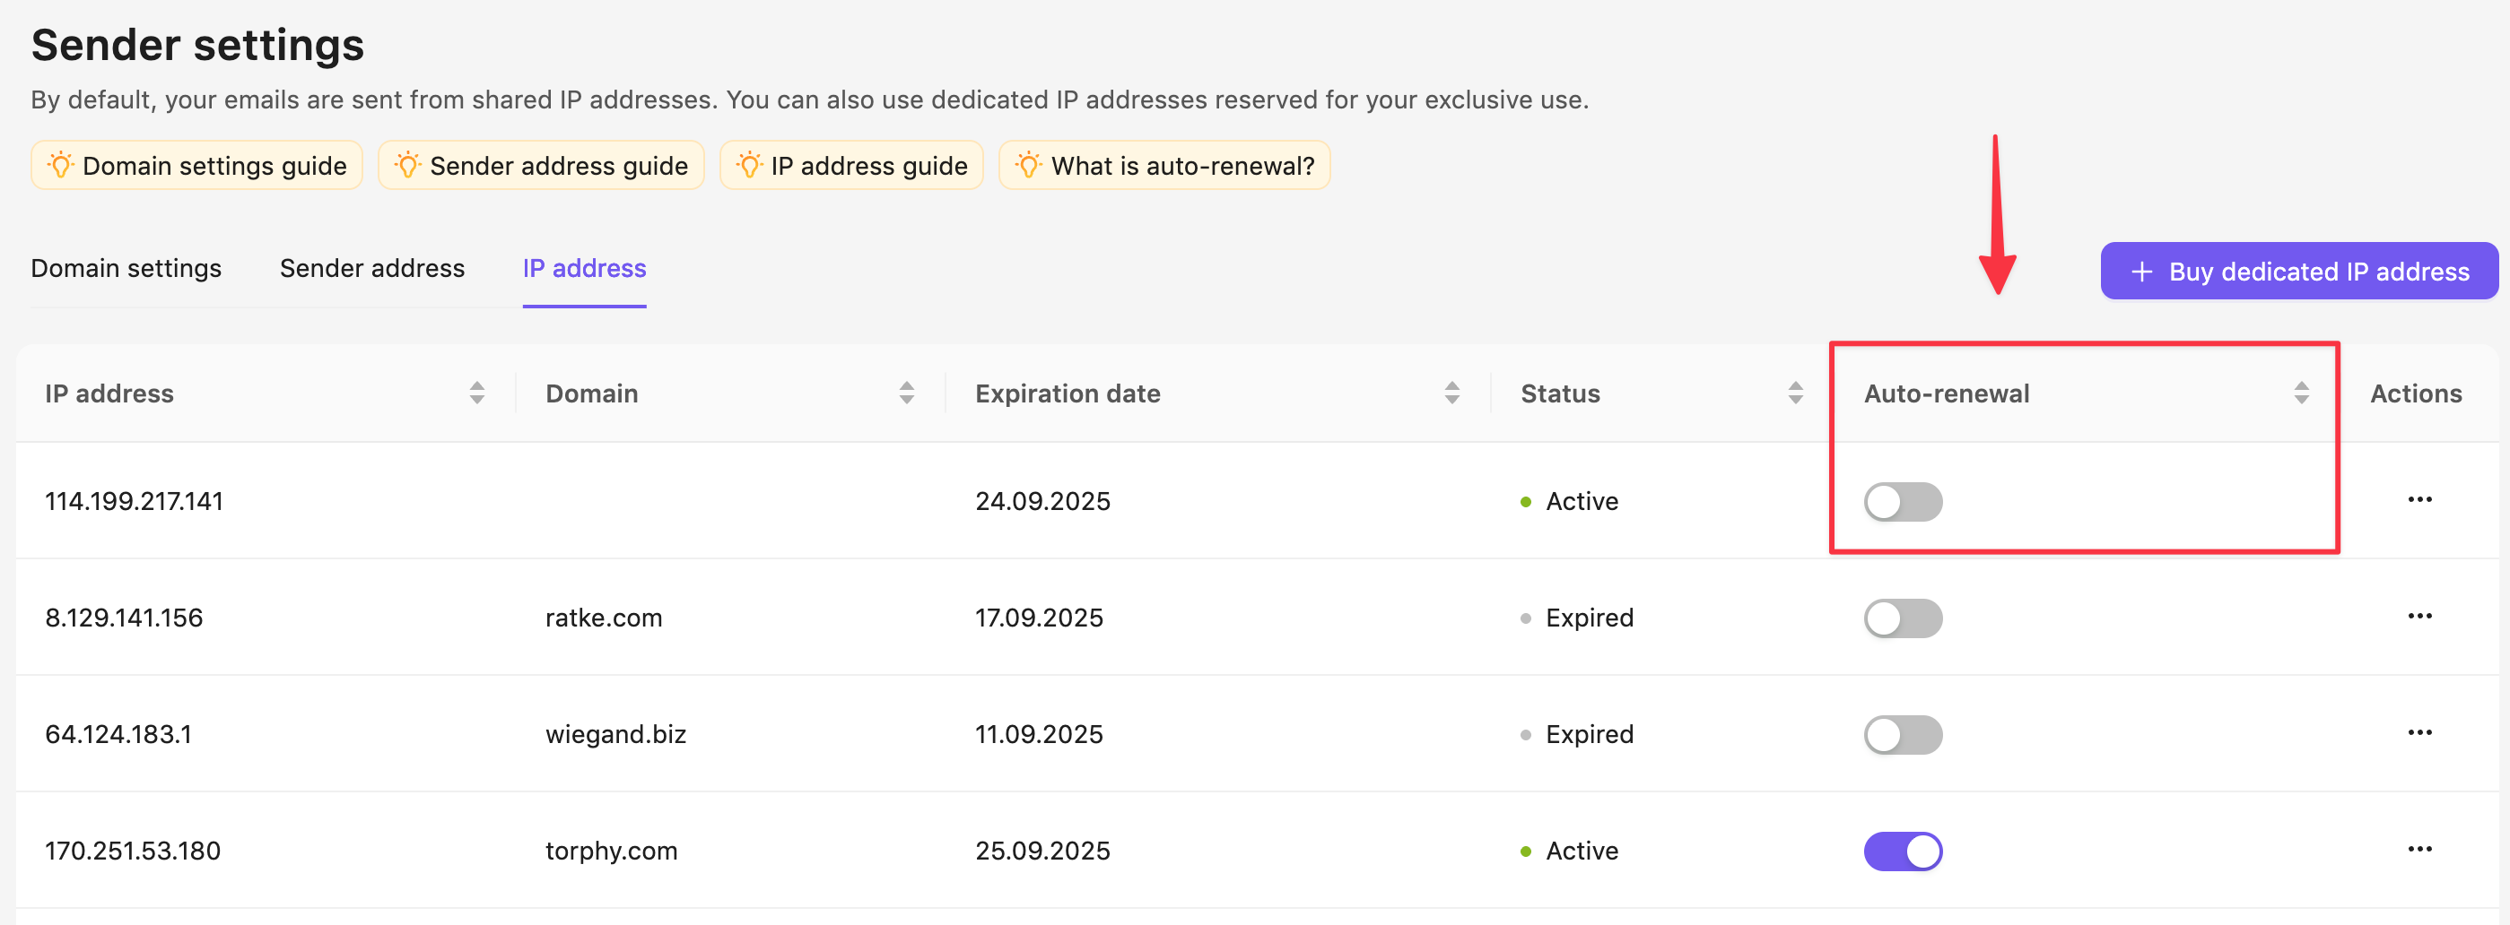This screenshot has height=925, width=2510.
Task: Sort by Expiration date arrows
Action: tap(1451, 393)
